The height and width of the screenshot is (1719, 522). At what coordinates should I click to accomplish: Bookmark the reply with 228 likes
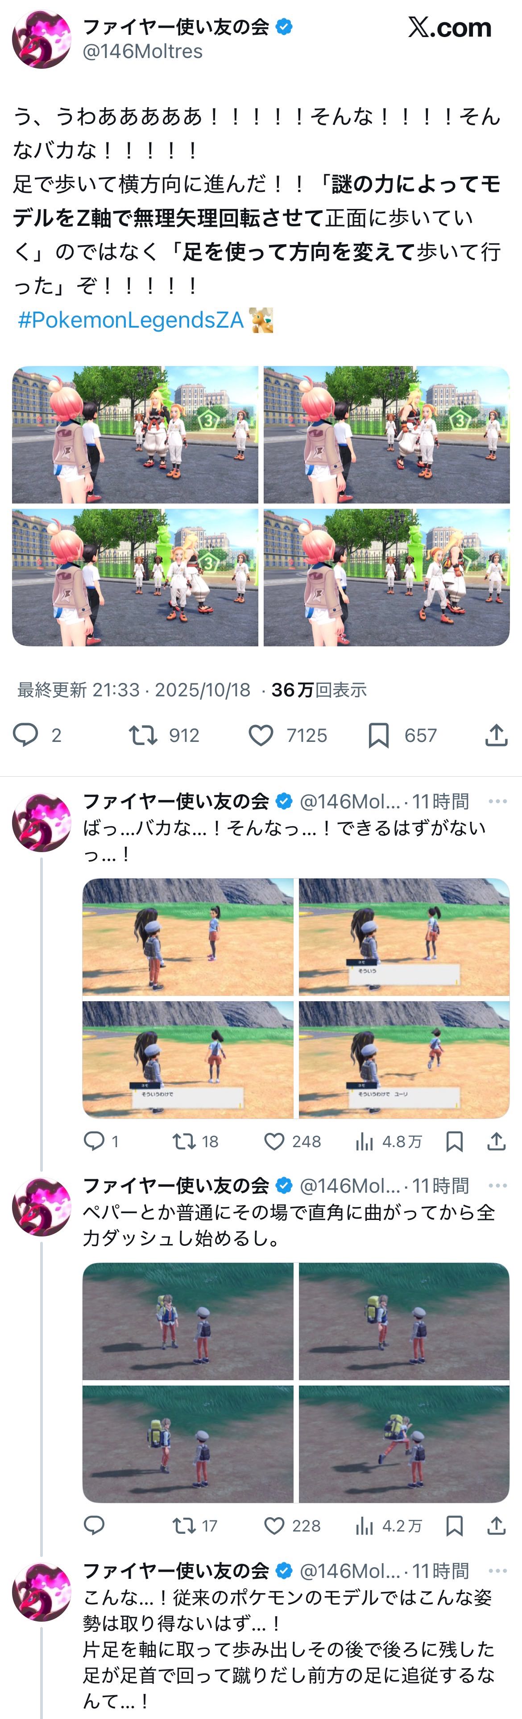tap(454, 1525)
